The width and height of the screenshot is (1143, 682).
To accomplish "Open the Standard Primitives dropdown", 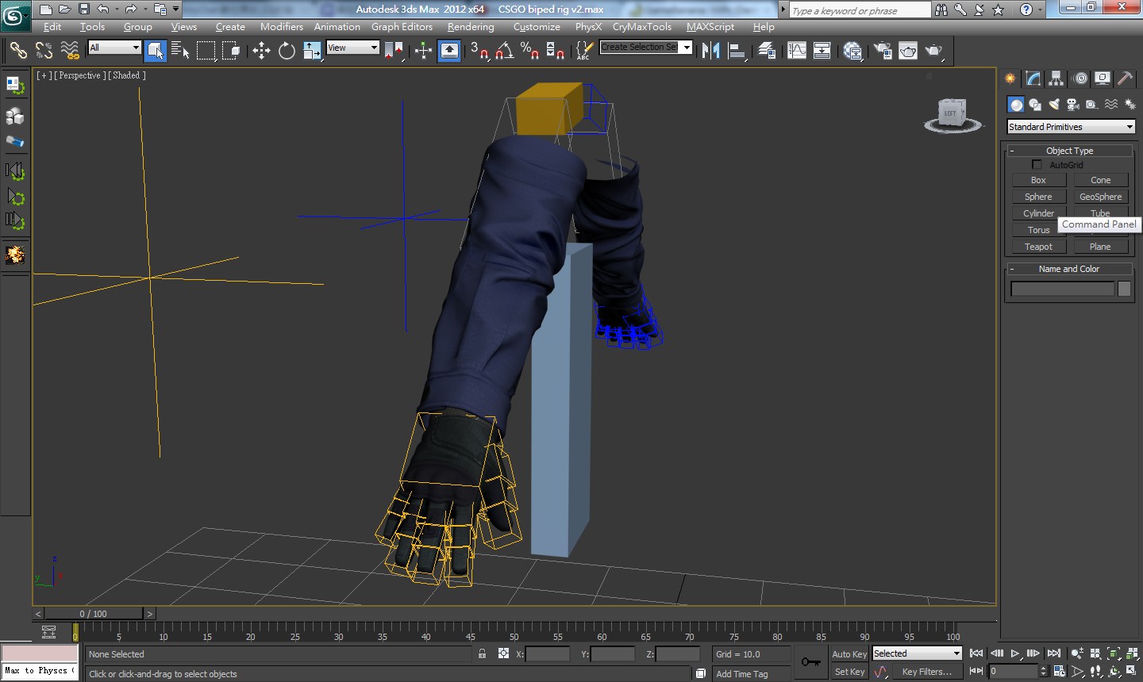I will click(x=1070, y=126).
